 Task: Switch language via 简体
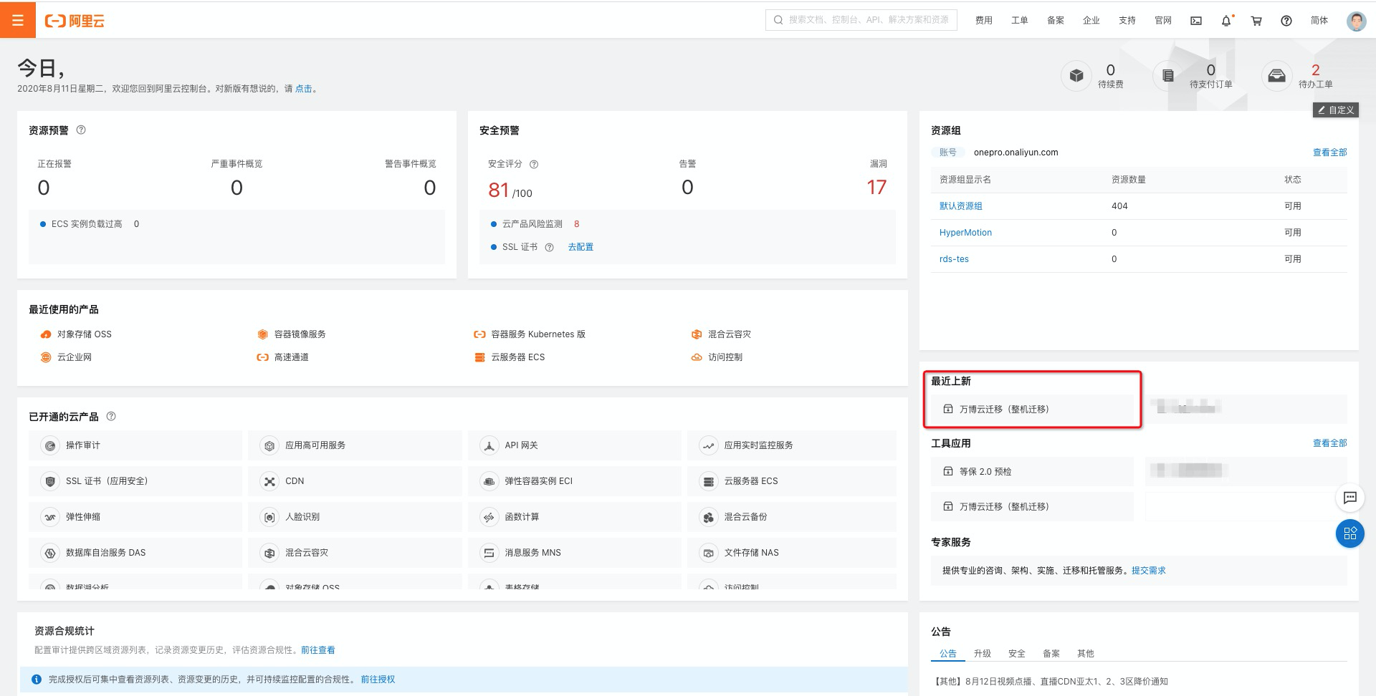[x=1319, y=21]
